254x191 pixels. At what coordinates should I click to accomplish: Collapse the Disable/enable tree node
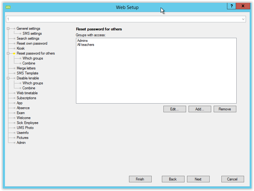8,78
